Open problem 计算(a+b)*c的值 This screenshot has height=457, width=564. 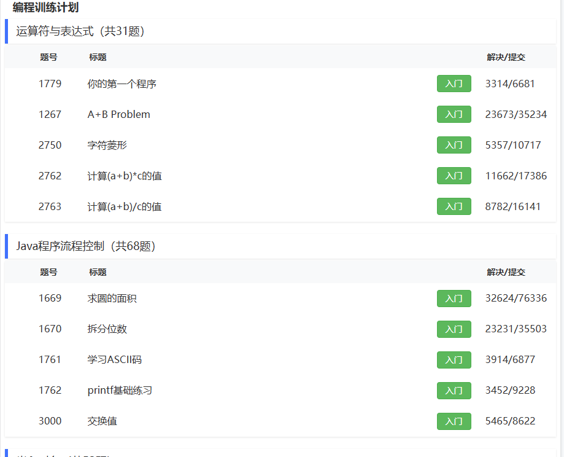pyautogui.click(x=125, y=176)
